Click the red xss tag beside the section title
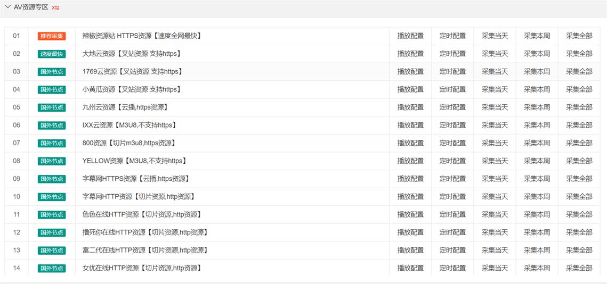The width and height of the screenshot is (607, 284). pos(55,8)
